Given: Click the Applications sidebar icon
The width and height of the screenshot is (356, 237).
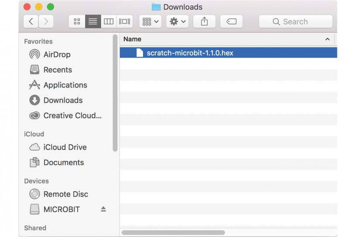Looking at the screenshot, I should pos(34,85).
